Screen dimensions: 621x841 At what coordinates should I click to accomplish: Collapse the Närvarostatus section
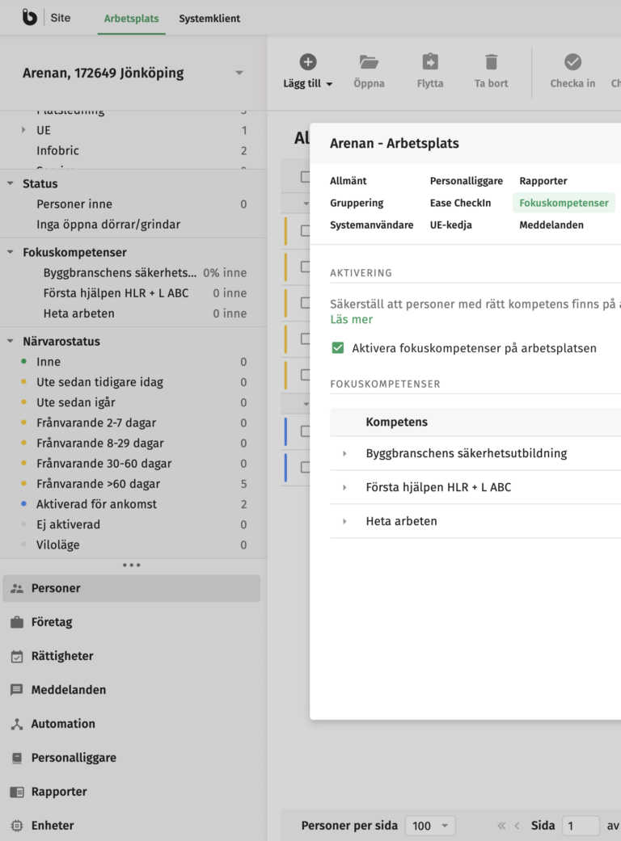(x=11, y=341)
